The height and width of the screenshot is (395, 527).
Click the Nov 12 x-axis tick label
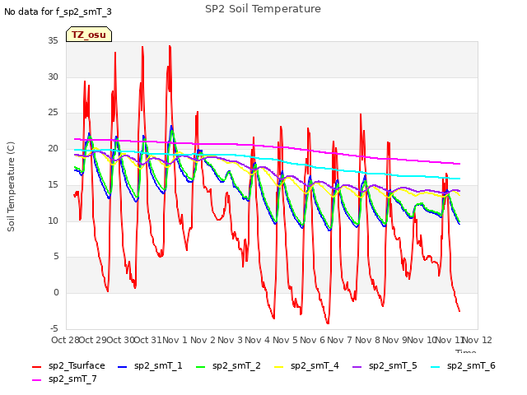coord(478,340)
